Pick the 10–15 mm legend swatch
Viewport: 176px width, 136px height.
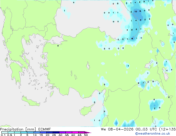tap(37, 132)
